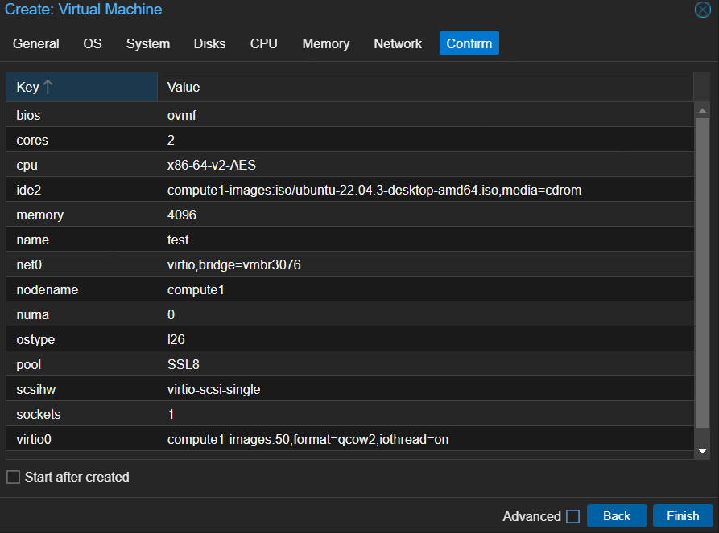Close the Create Virtual Machine dialog
The image size is (719, 533).
coord(702,10)
